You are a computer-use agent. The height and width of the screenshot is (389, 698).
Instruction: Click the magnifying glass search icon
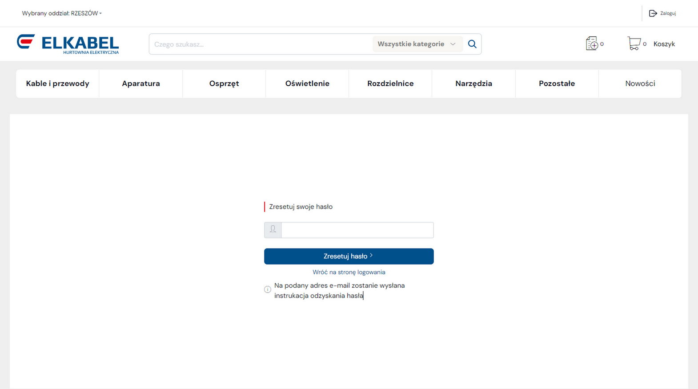(x=472, y=44)
